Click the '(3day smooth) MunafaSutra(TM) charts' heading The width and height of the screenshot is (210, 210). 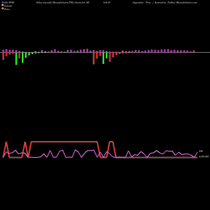pyautogui.click(x=58, y=3)
